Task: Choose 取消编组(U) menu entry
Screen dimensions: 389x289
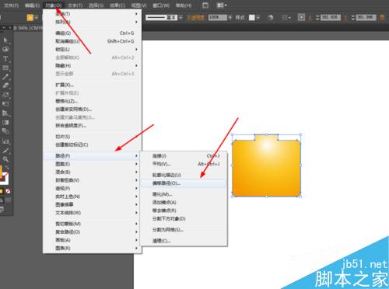Action: pos(92,41)
